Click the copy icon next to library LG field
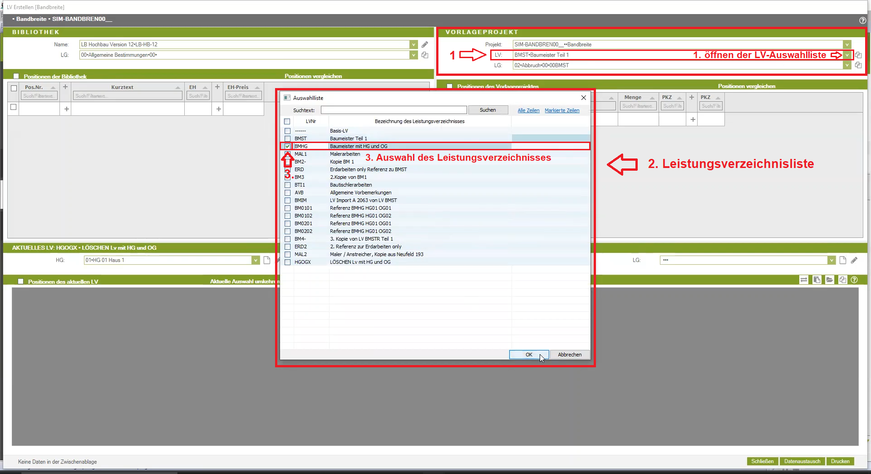This screenshot has width=871, height=474. point(425,55)
